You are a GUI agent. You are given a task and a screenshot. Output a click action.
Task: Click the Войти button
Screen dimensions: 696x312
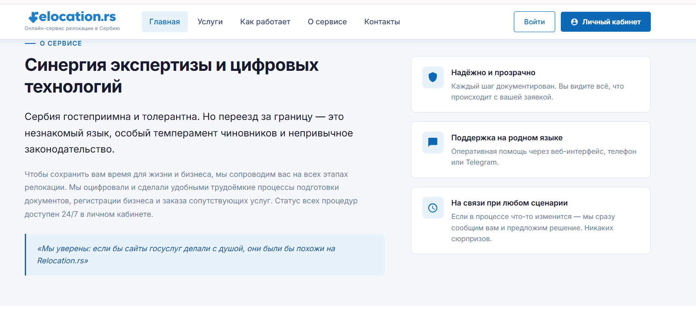pyautogui.click(x=534, y=22)
